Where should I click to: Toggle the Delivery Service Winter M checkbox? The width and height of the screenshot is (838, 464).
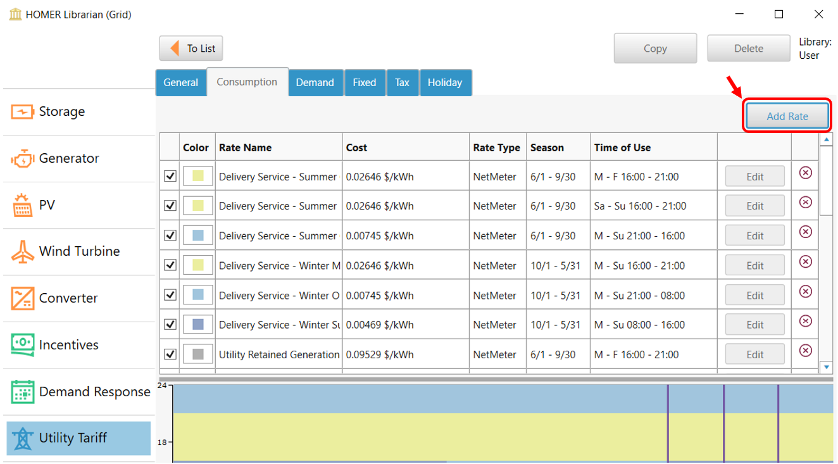click(x=170, y=265)
